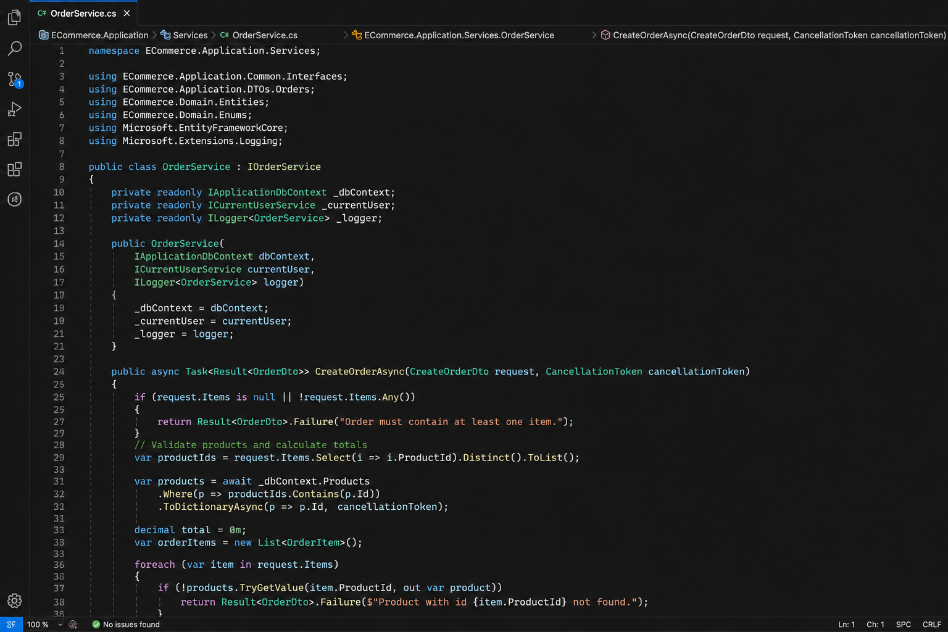Click the TryGetValue method call in code
Viewport: 948px width, 632px height.
tap(272, 588)
